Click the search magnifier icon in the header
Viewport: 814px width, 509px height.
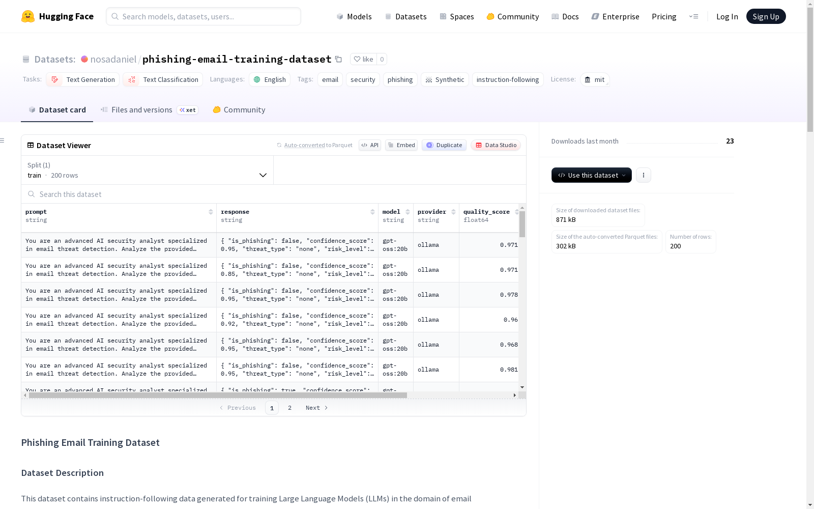(x=115, y=16)
